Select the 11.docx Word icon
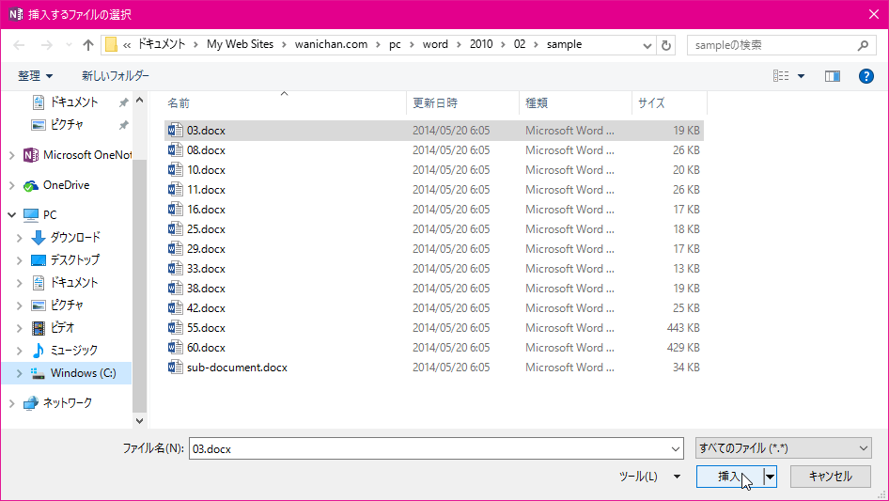This screenshot has width=889, height=501. click(175, 190)
